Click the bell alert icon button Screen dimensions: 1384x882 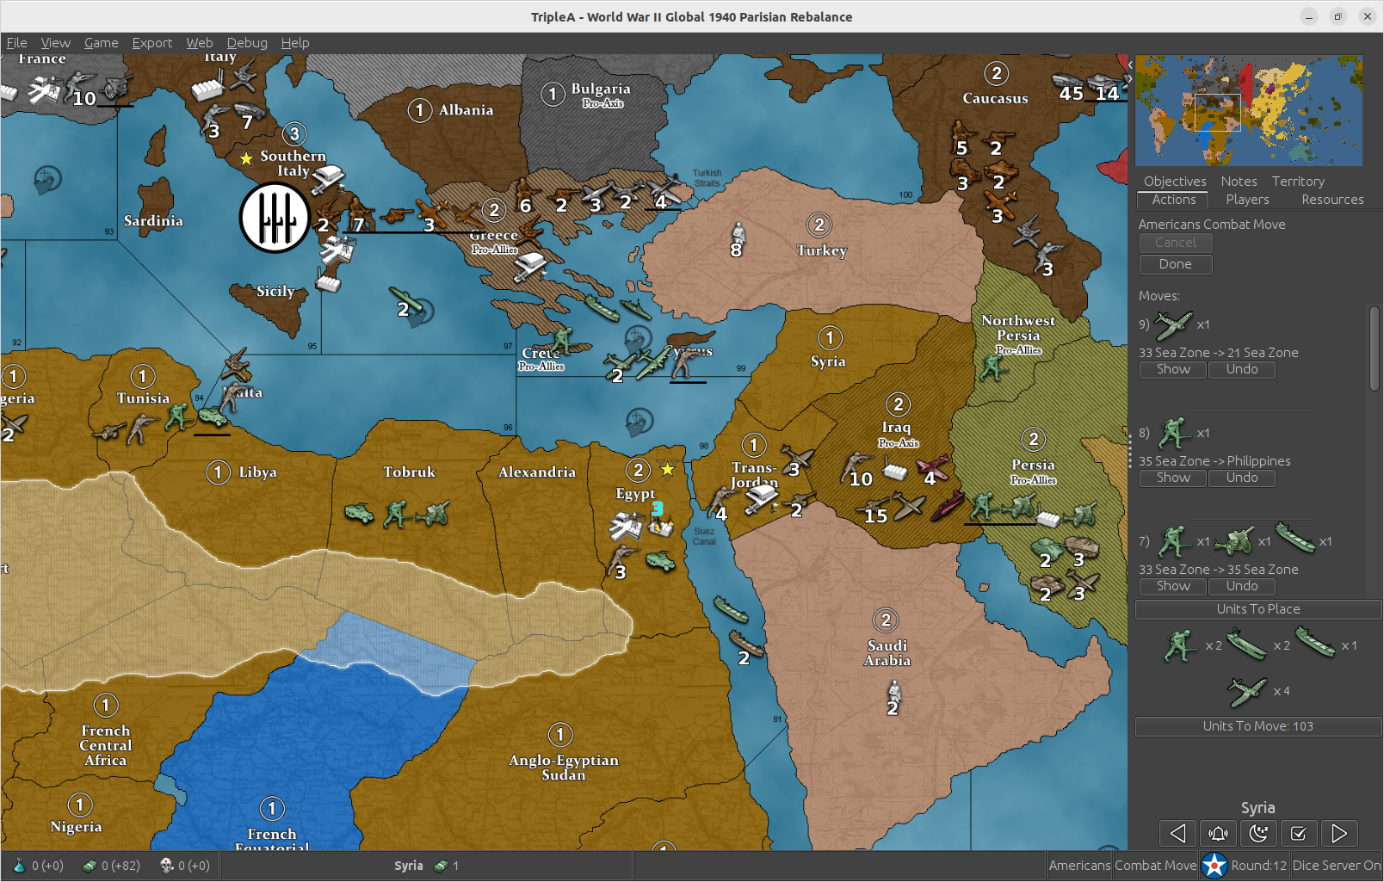[1218, 833]
